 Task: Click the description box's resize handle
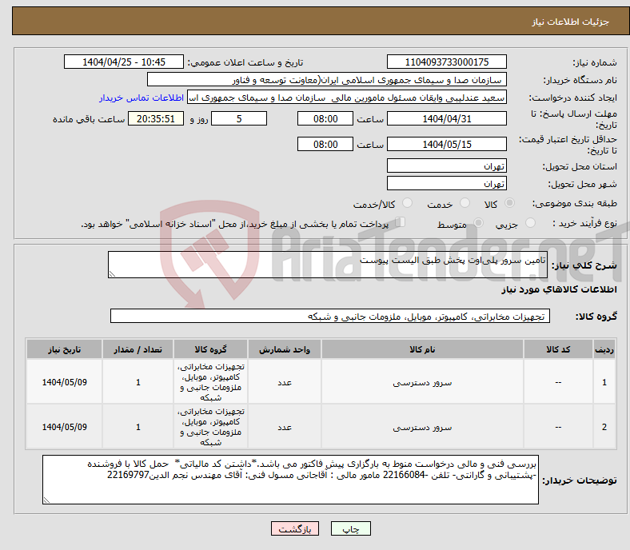(x=112, y=274)
